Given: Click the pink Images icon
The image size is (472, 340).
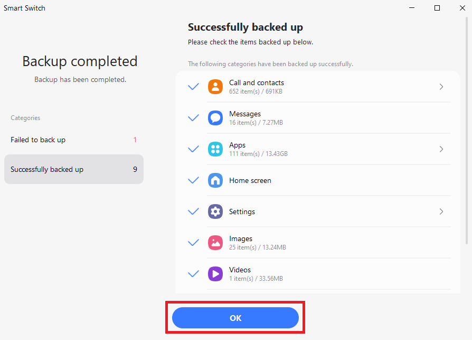Looking at the screenshot, I should pos(215,243).
